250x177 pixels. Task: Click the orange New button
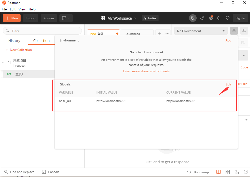point(12,18)
